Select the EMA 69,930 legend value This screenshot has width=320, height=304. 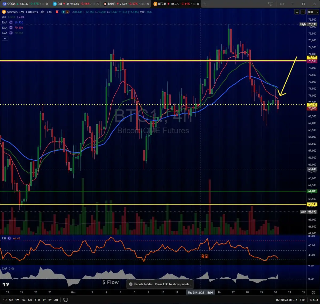click(x=19, y=22)
